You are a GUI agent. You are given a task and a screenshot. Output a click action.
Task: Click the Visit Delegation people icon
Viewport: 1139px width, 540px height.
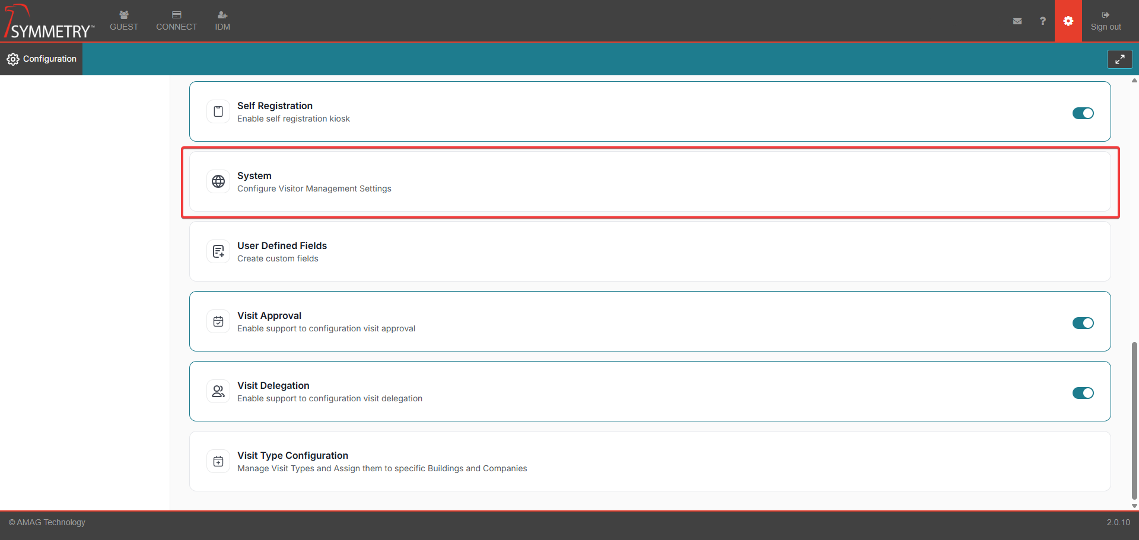point(218,391)
